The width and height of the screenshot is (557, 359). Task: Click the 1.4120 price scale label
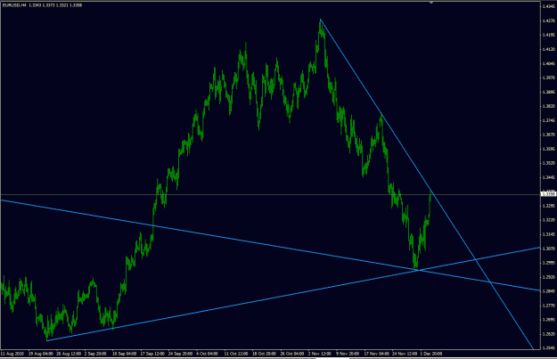(549, 49)
